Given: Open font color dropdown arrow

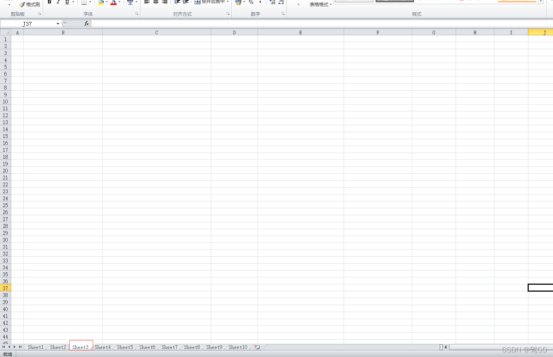Looking at the screenshot, I should click(119, 2).
